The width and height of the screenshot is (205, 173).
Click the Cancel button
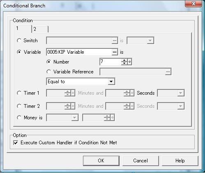tap(141, 161)
